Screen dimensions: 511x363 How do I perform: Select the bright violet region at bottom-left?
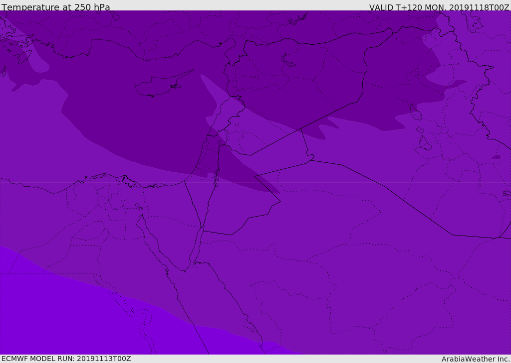tap(60, 314)
